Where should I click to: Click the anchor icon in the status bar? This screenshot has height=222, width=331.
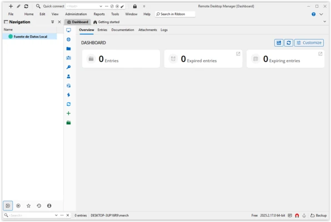(x=304, y=215)
